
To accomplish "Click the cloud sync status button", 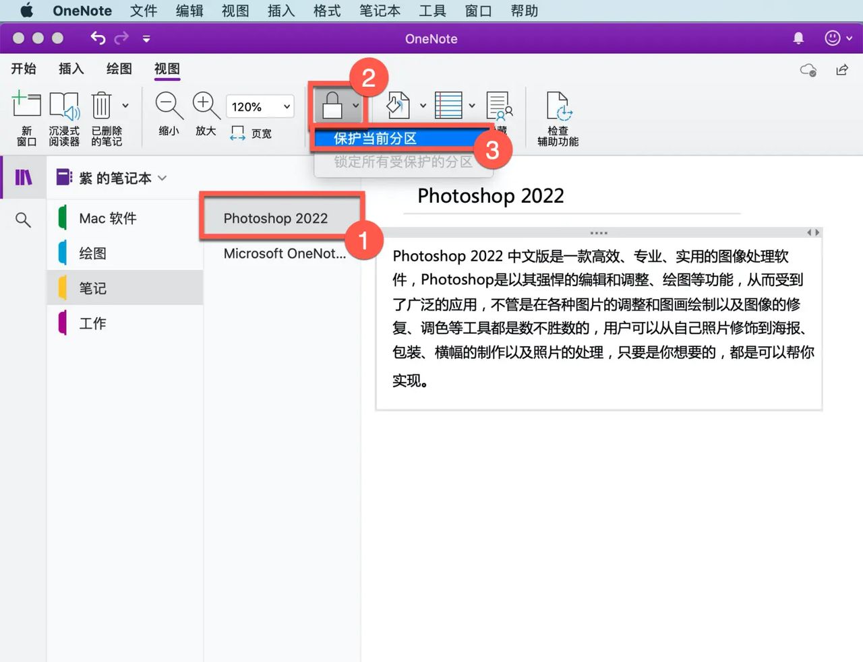I will 806,69.
